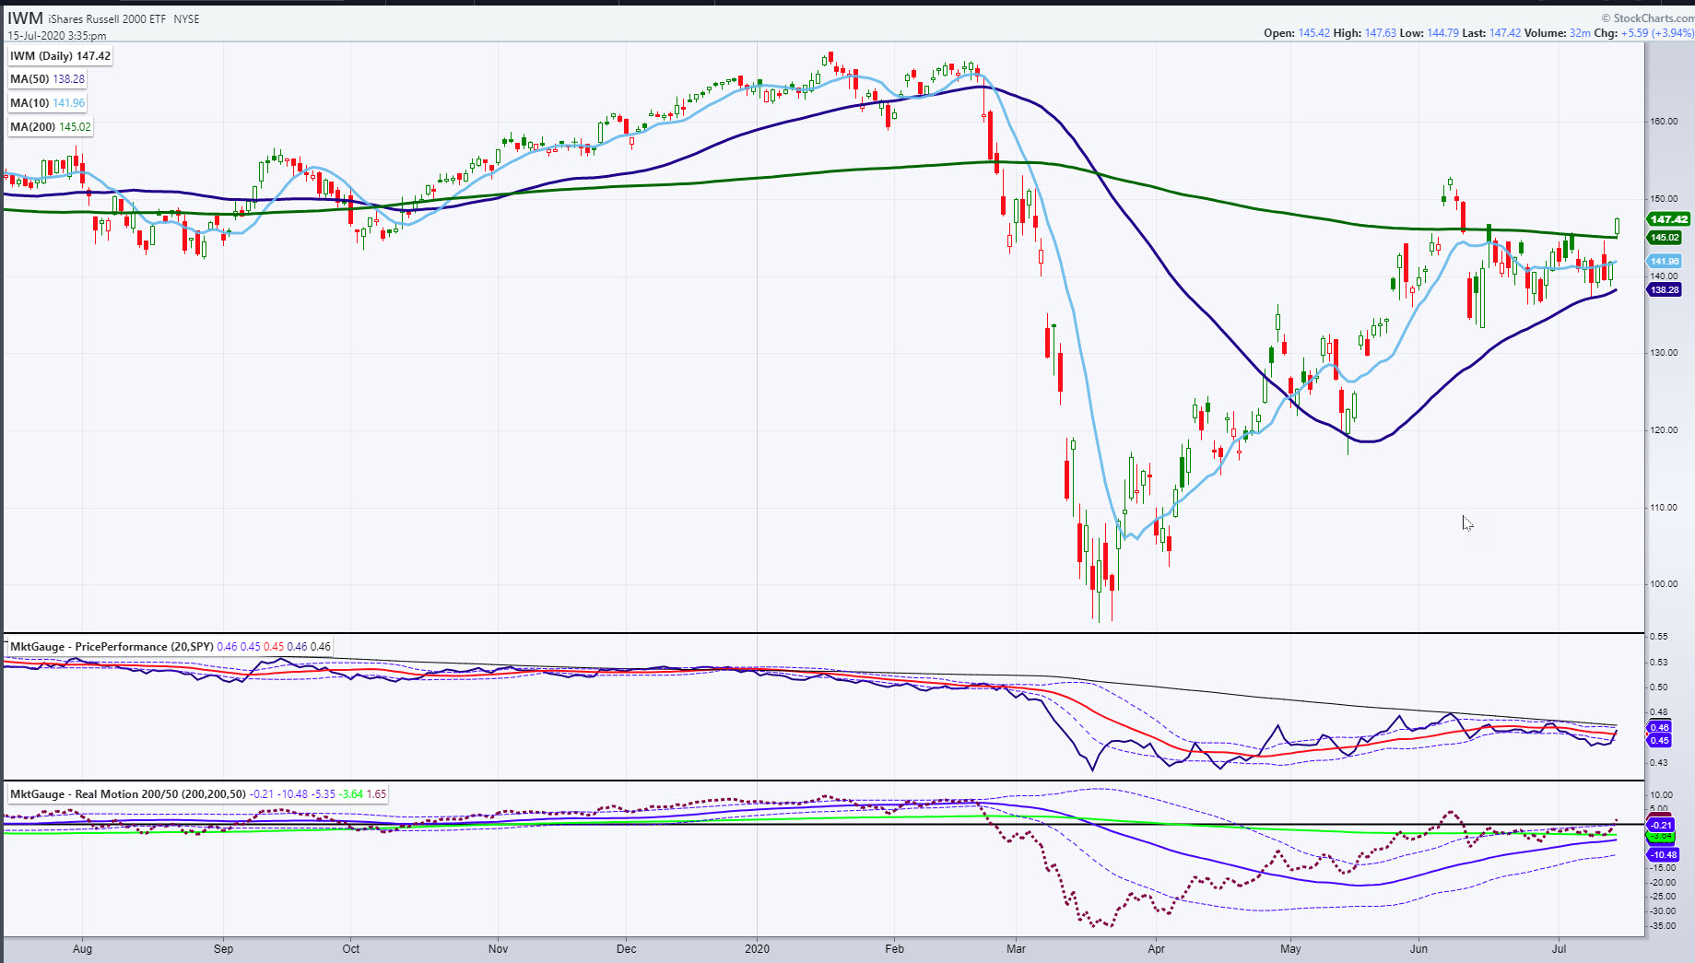Screen dimensions: 1695x963
Task: Click the 0.43 PricePerformance axis label
Action: click(1658, 763)
